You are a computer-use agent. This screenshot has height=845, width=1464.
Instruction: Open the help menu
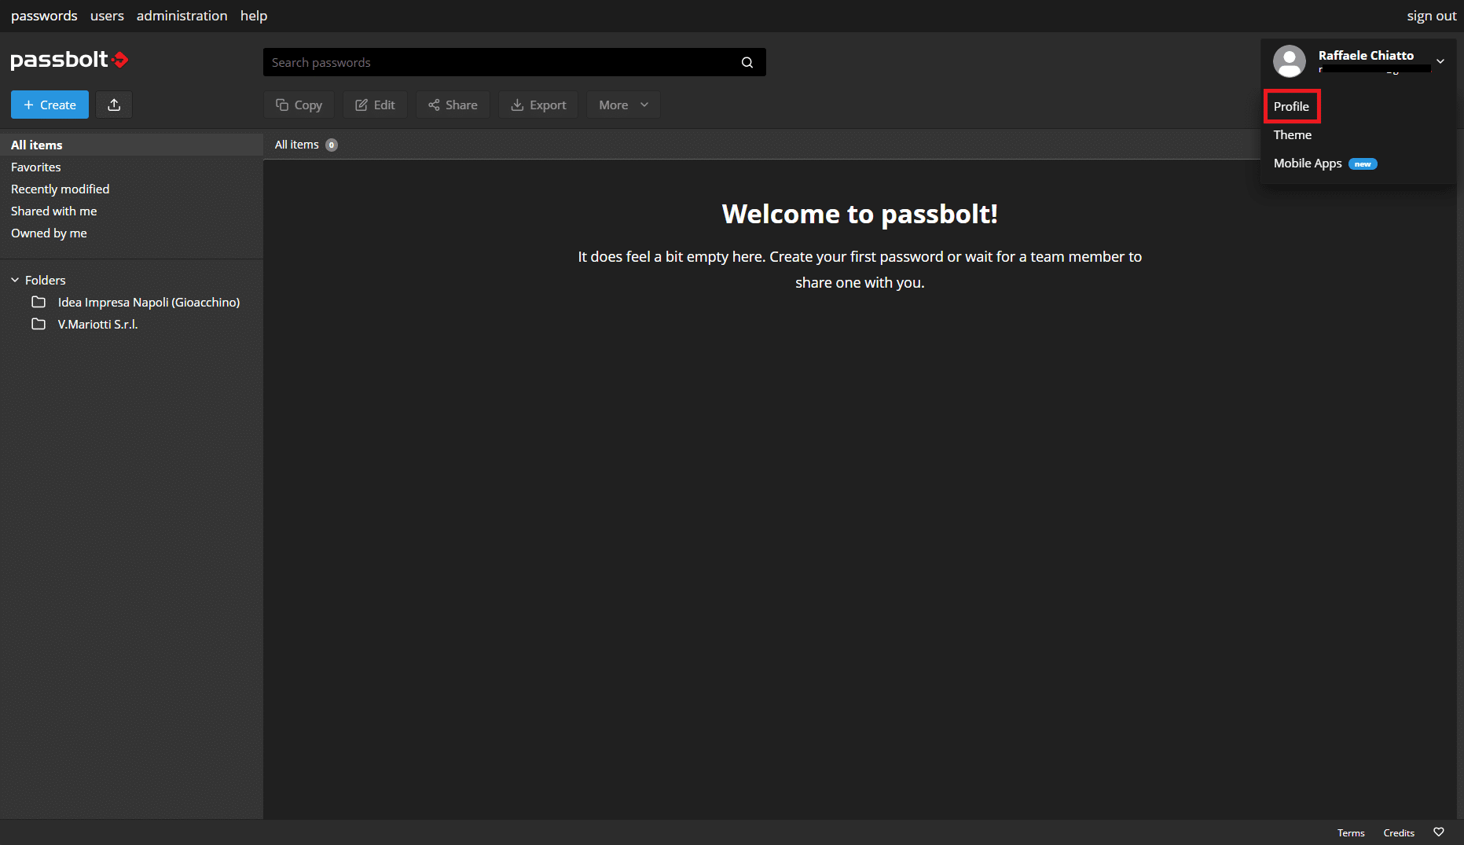point(254,16)
